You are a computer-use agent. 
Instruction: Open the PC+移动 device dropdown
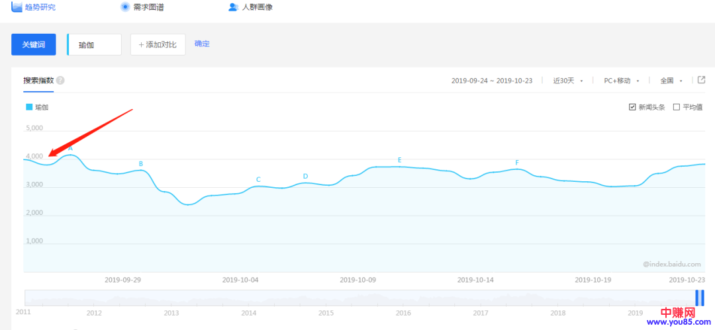[x=621, y=81]
